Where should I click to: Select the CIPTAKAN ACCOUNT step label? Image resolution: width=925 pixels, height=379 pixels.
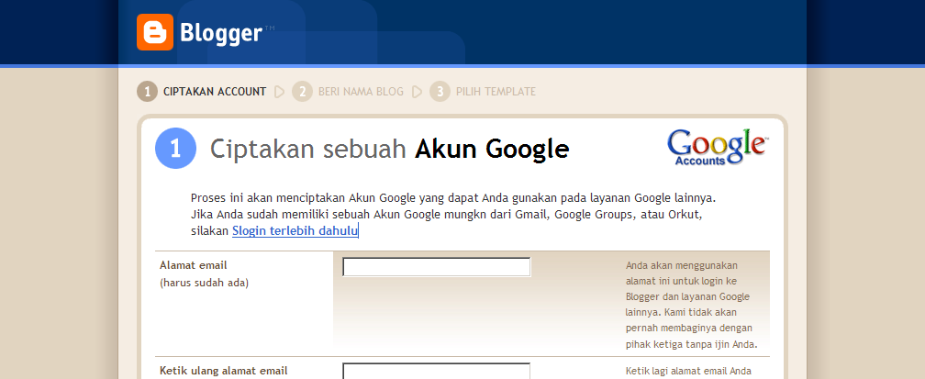pos(215,92)
